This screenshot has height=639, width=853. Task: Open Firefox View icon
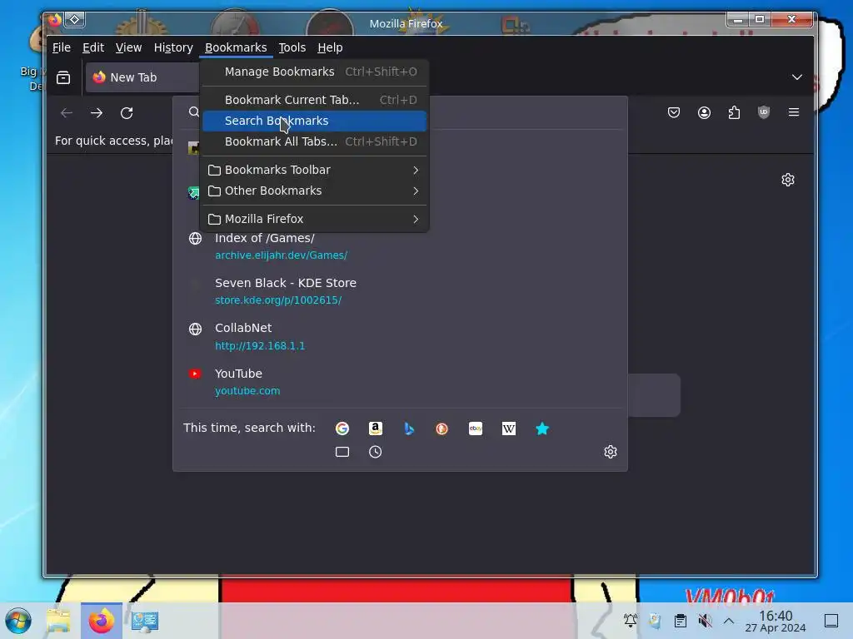click(63, 77)
